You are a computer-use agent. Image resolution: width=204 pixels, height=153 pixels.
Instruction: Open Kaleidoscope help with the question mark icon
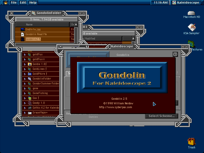[x=175, y=54]
